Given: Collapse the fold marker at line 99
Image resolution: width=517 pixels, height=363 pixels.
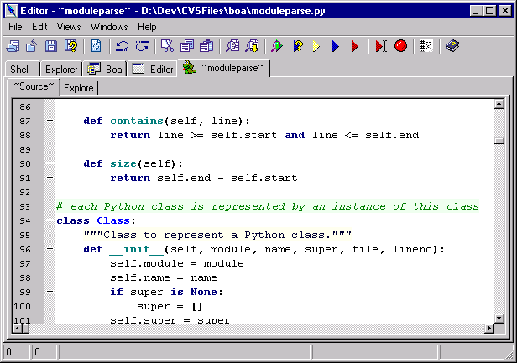Looking at the screenshot, I should [x=50, y=292].
